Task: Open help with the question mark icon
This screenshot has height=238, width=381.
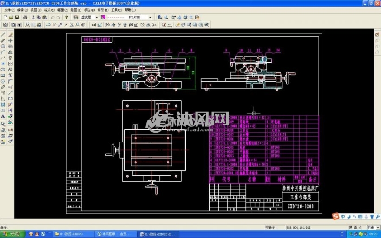Action: pos(66,18)
